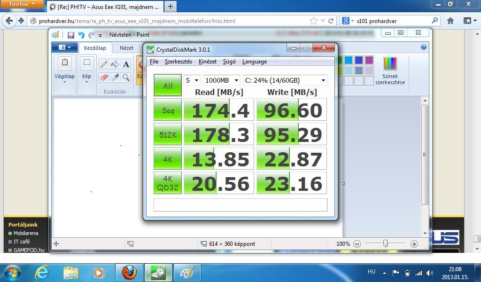Image resolution: width=481 pixels, height=282 pixels.
Task: Switch to the Nézet tab in Paint
Action: [x=126, y=48]
